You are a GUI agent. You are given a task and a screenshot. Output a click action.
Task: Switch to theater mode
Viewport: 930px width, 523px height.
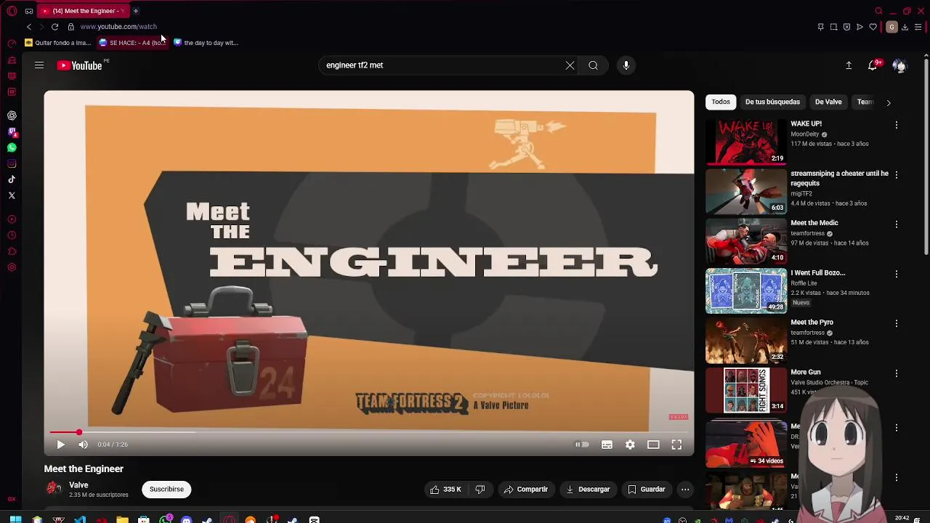click(x=653, y=445)
